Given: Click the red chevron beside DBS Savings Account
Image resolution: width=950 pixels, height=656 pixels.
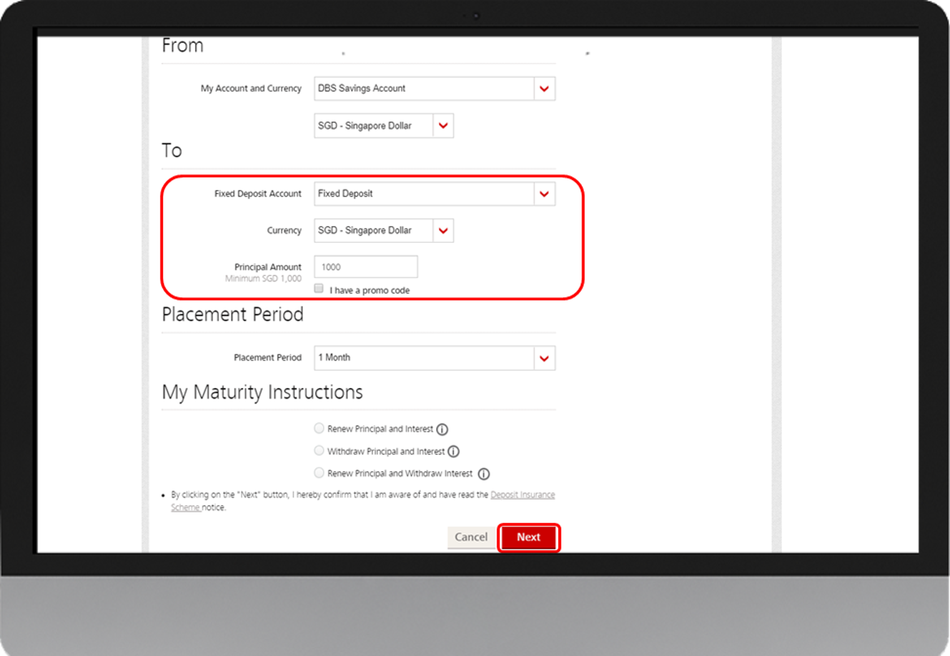Looking at the screenshot, I should tap(544, 89).
